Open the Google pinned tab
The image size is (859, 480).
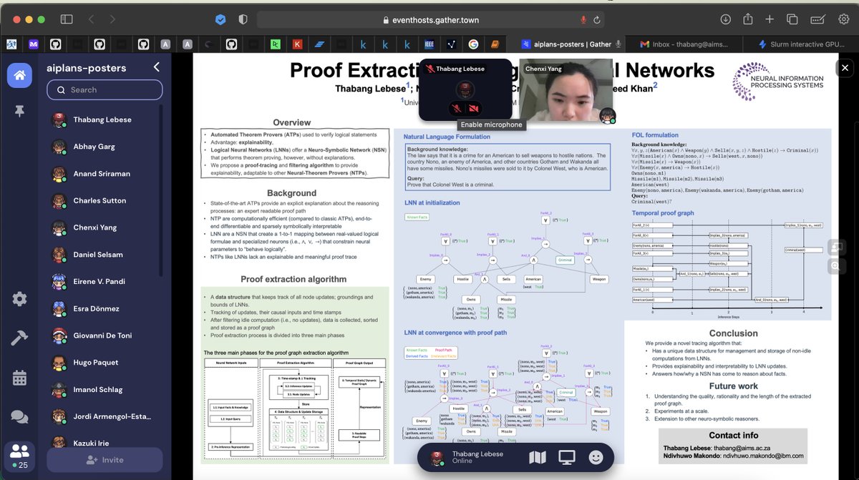pyautogui.click(x=473, y=44)
